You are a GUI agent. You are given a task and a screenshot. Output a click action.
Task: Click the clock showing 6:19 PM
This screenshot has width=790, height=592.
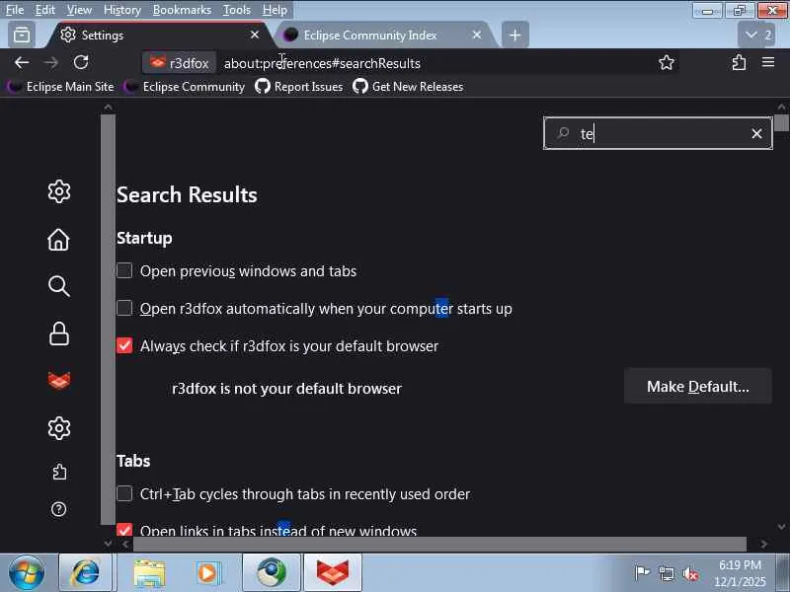click(740, 564)
